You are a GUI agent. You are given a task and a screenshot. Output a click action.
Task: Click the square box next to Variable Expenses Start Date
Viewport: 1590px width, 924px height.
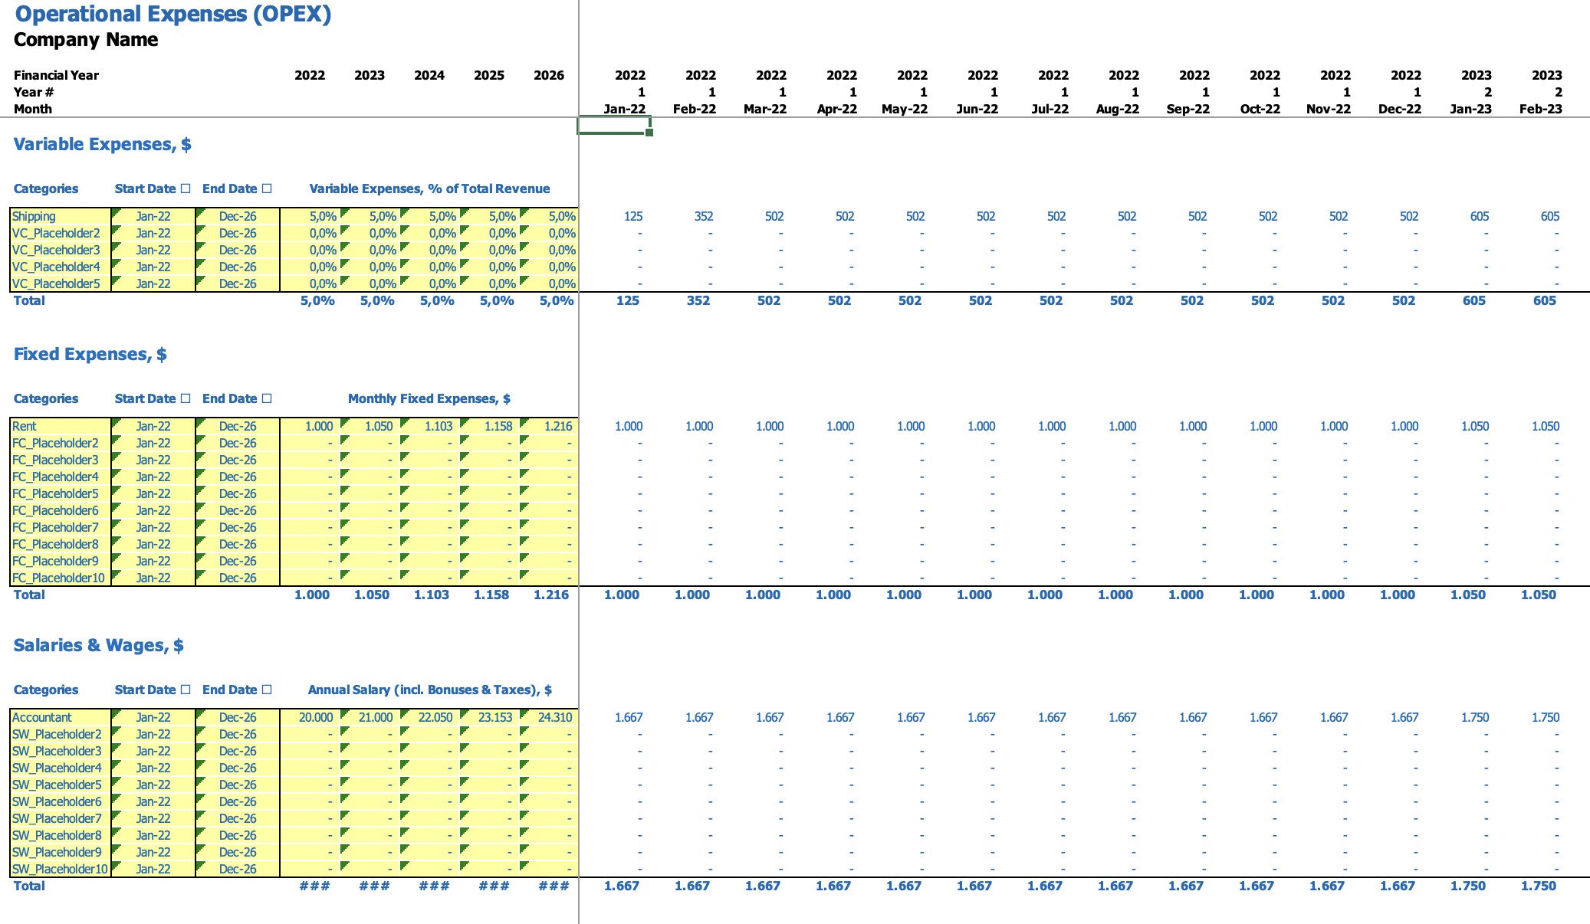click(186, 188)
